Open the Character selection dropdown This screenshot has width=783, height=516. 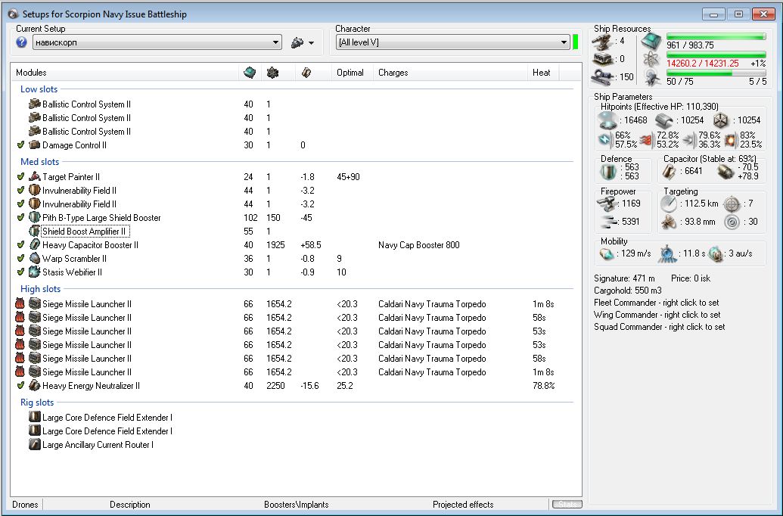[564, 43]
